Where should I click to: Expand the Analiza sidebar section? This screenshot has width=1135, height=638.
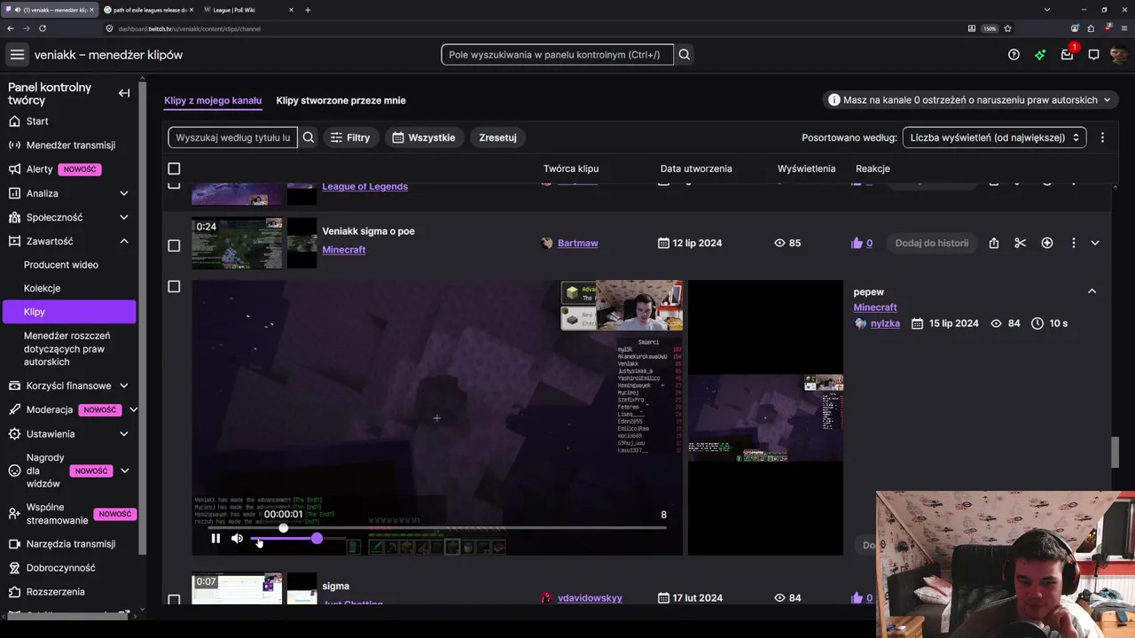tap(124, 193)
